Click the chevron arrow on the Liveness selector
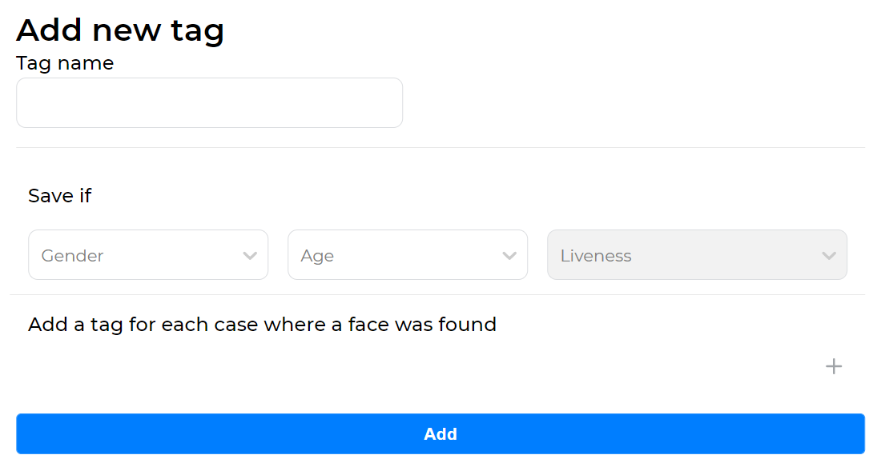This screenshot has height=471, width=881. 829,254
